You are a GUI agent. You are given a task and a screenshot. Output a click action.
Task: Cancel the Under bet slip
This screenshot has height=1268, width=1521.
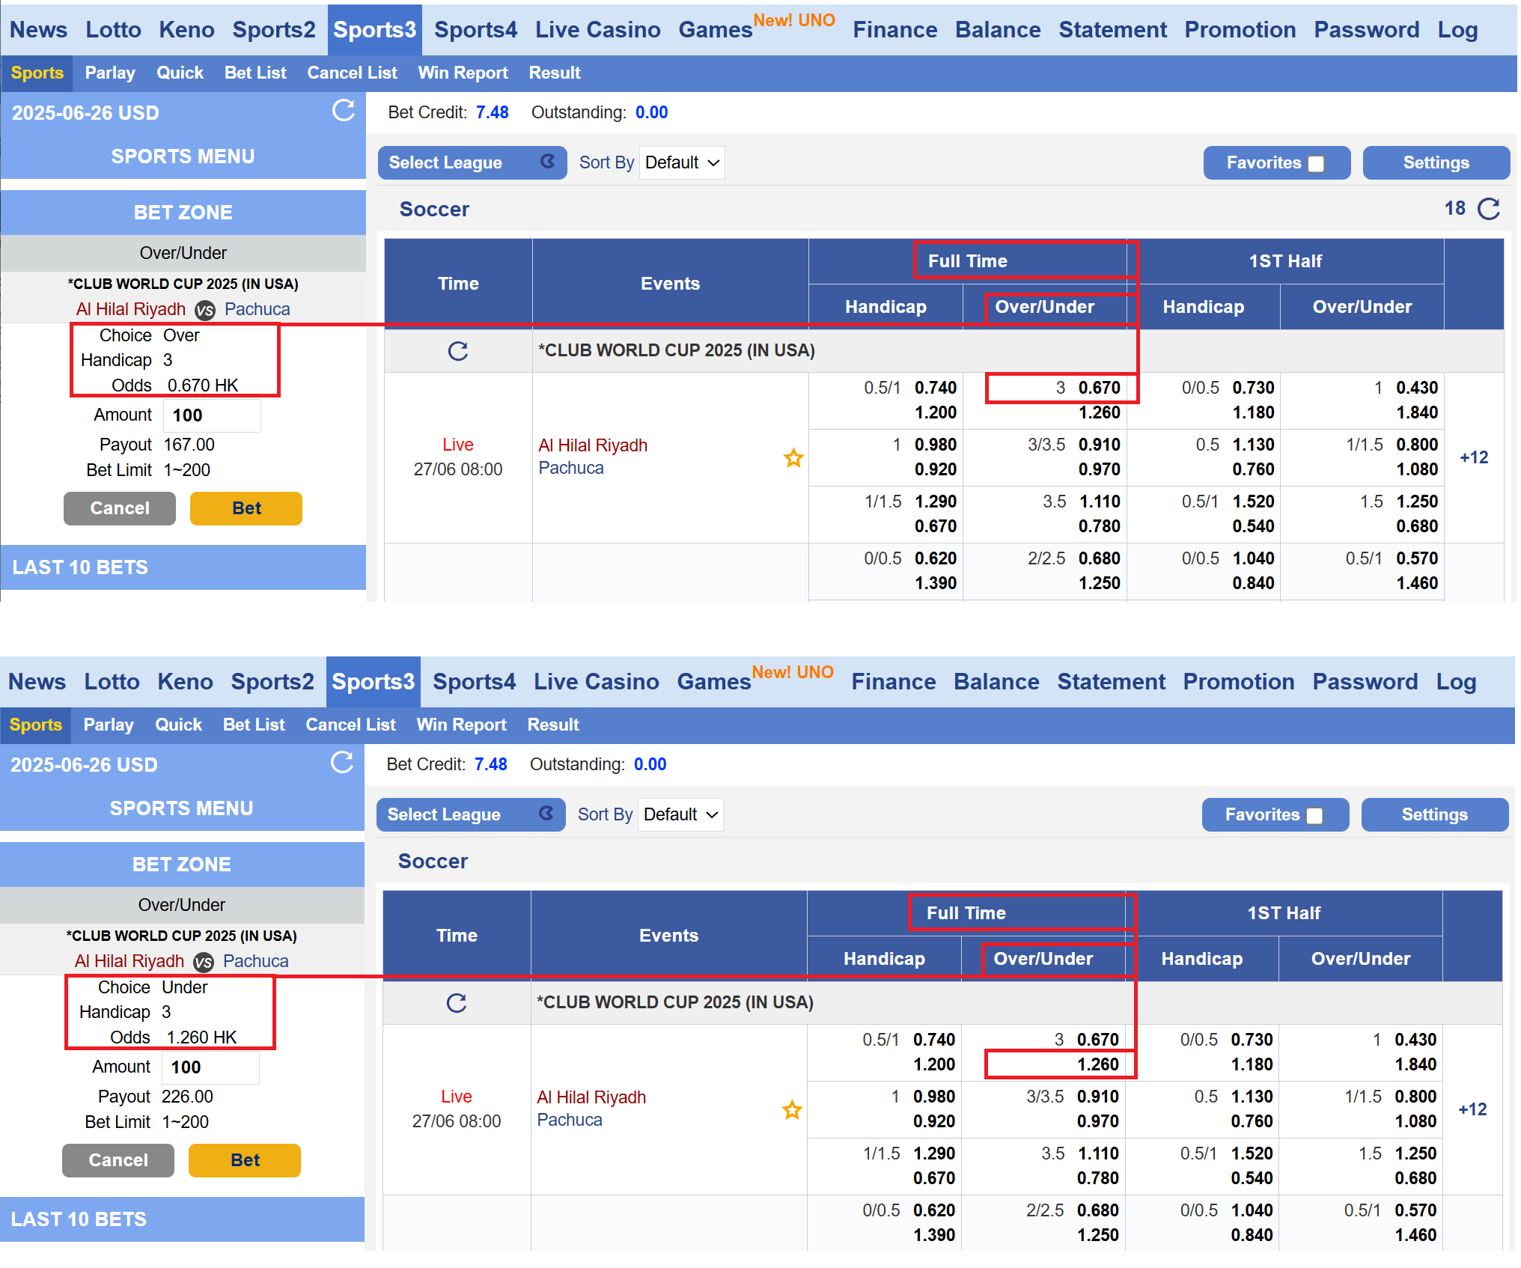tap(118, 1160)
